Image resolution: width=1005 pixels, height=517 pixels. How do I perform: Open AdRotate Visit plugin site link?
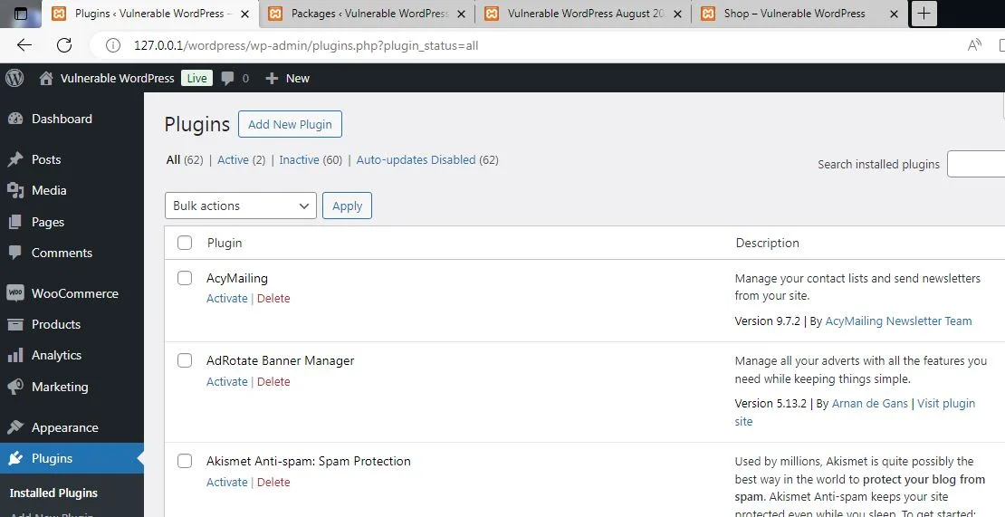(x=946, y=403)
